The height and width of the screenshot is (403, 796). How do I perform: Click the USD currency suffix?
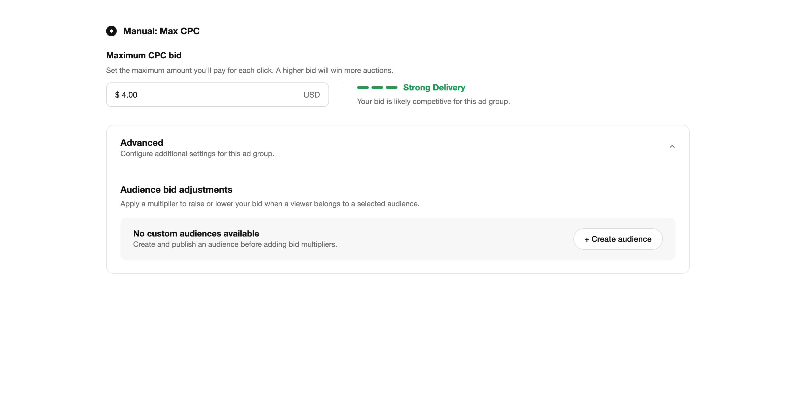[x=311, y=95]
